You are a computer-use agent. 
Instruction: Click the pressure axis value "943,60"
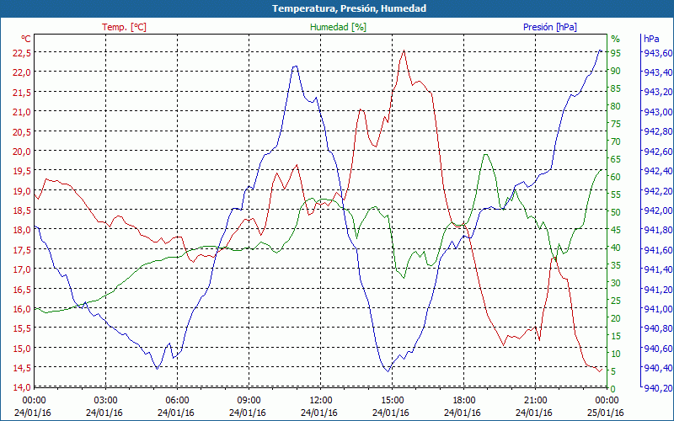click(658, 53)
